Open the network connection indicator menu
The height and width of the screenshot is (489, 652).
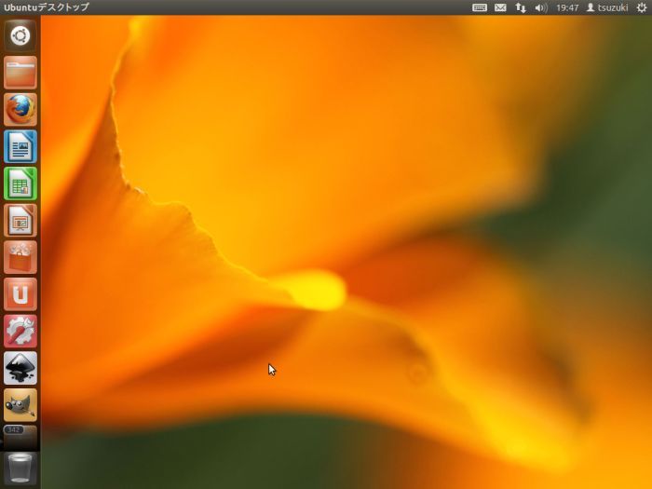[521, 7]
